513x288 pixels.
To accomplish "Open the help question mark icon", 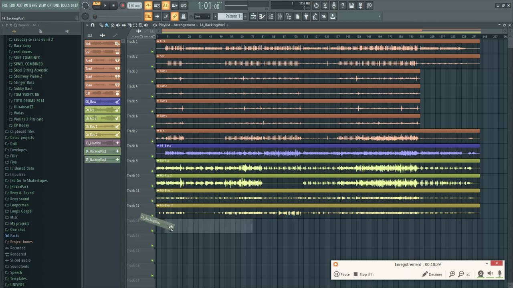I will (343, 6).
